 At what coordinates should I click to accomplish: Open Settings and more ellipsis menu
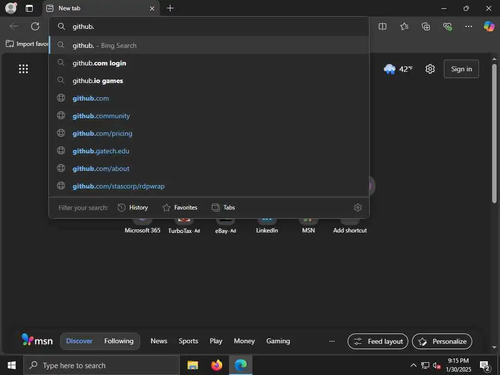[x=468, y=26]
